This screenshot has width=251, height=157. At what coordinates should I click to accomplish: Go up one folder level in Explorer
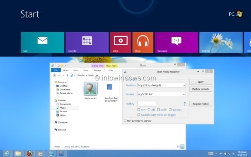coord(68,75)
